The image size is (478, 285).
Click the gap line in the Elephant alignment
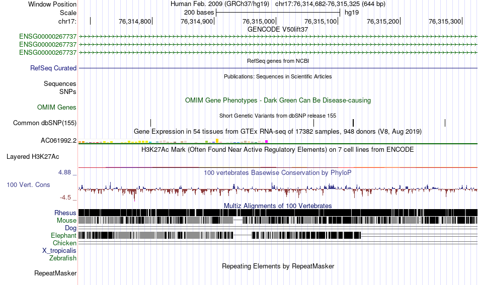(x=243, y=235)
